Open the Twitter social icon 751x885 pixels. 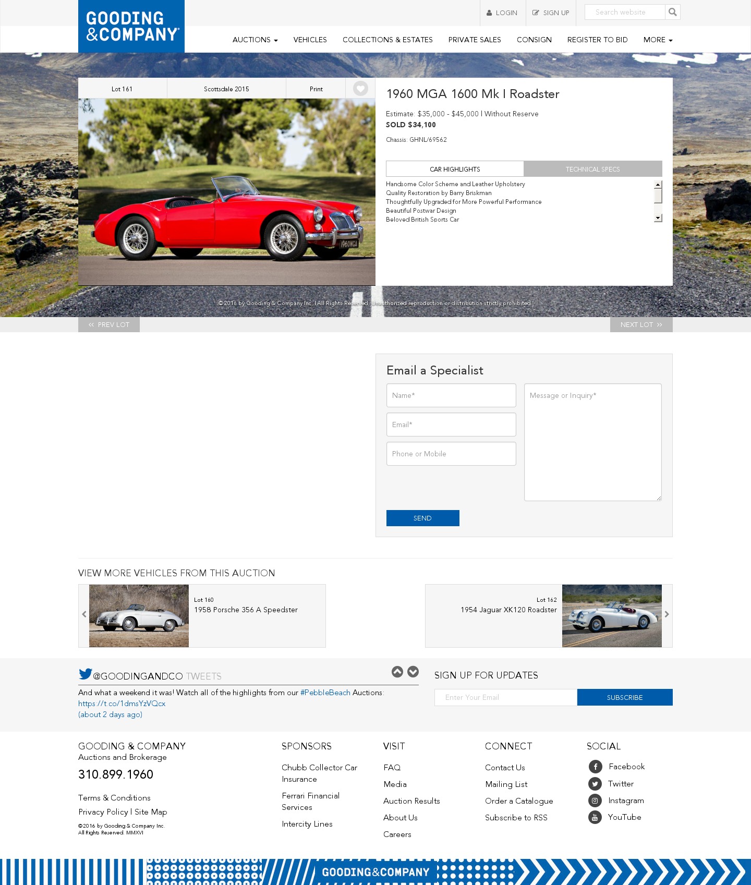[595, 784]
